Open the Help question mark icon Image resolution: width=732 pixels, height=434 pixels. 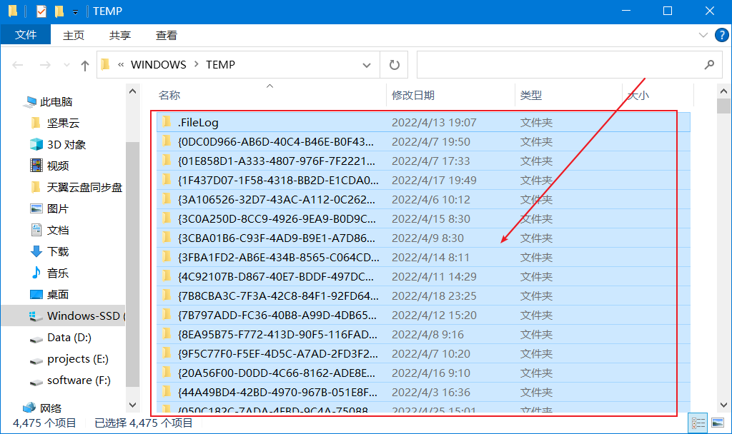(722, 35)
